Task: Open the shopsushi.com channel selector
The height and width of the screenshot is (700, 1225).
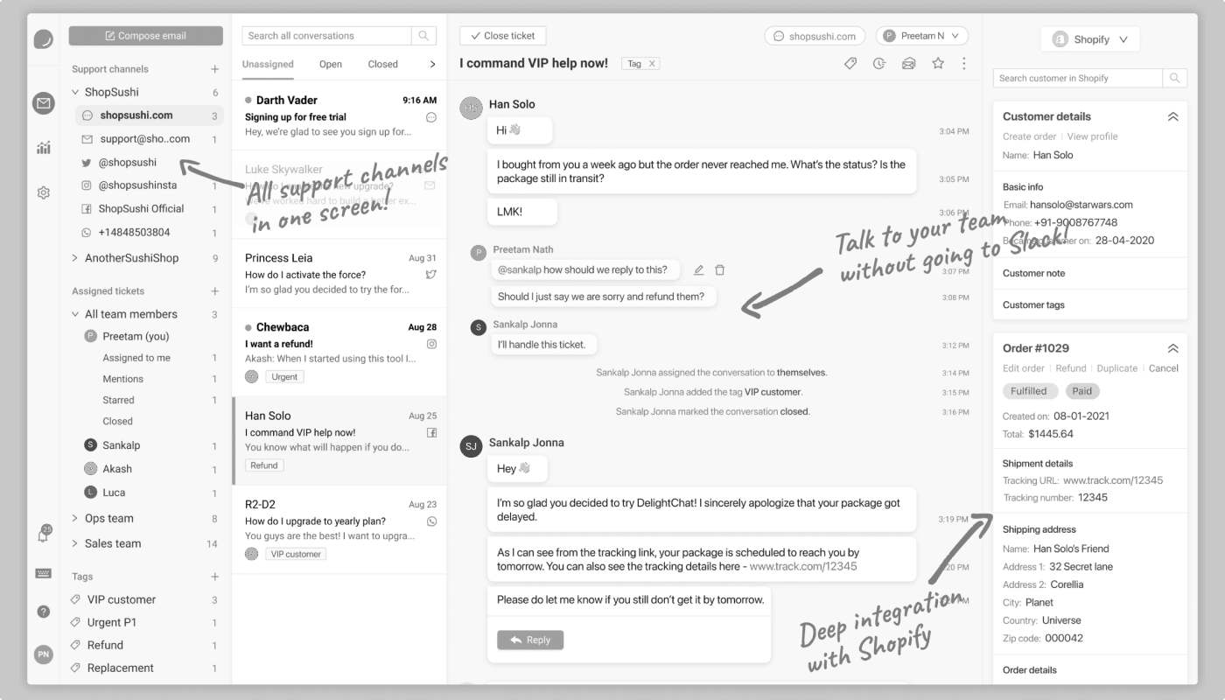Action: (815, 36)
